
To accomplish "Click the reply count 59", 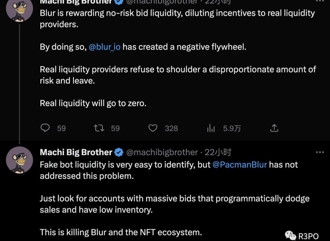I will pyautogui.click(x=61, y=128).
